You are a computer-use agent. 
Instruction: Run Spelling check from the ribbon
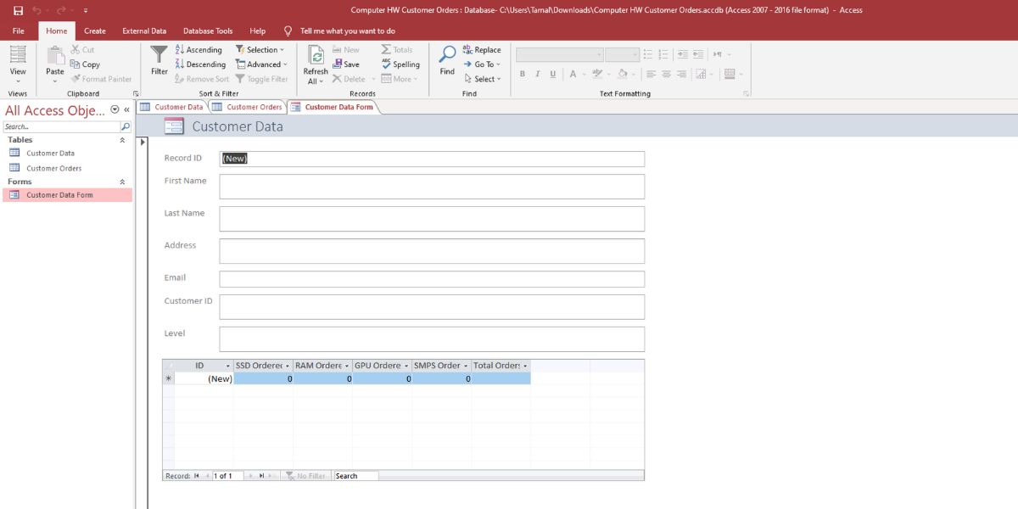pyautogui.click(x=400, y=64)
